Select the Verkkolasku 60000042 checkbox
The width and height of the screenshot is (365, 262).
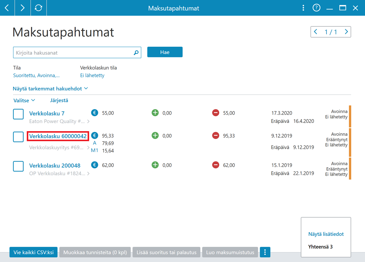(18, 137)
